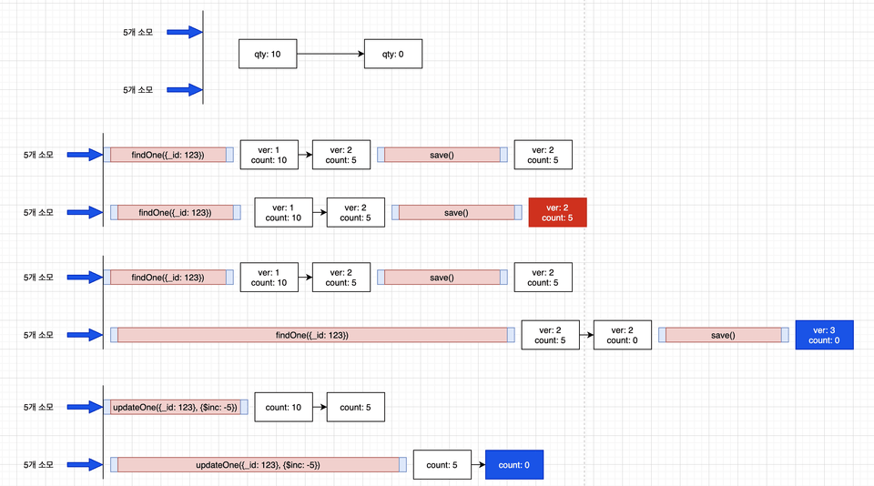Image resolution: width=874 pixels, height=486 pixels.
Task: Select the "qty: 0" box
Action: [x=393, y=54]
